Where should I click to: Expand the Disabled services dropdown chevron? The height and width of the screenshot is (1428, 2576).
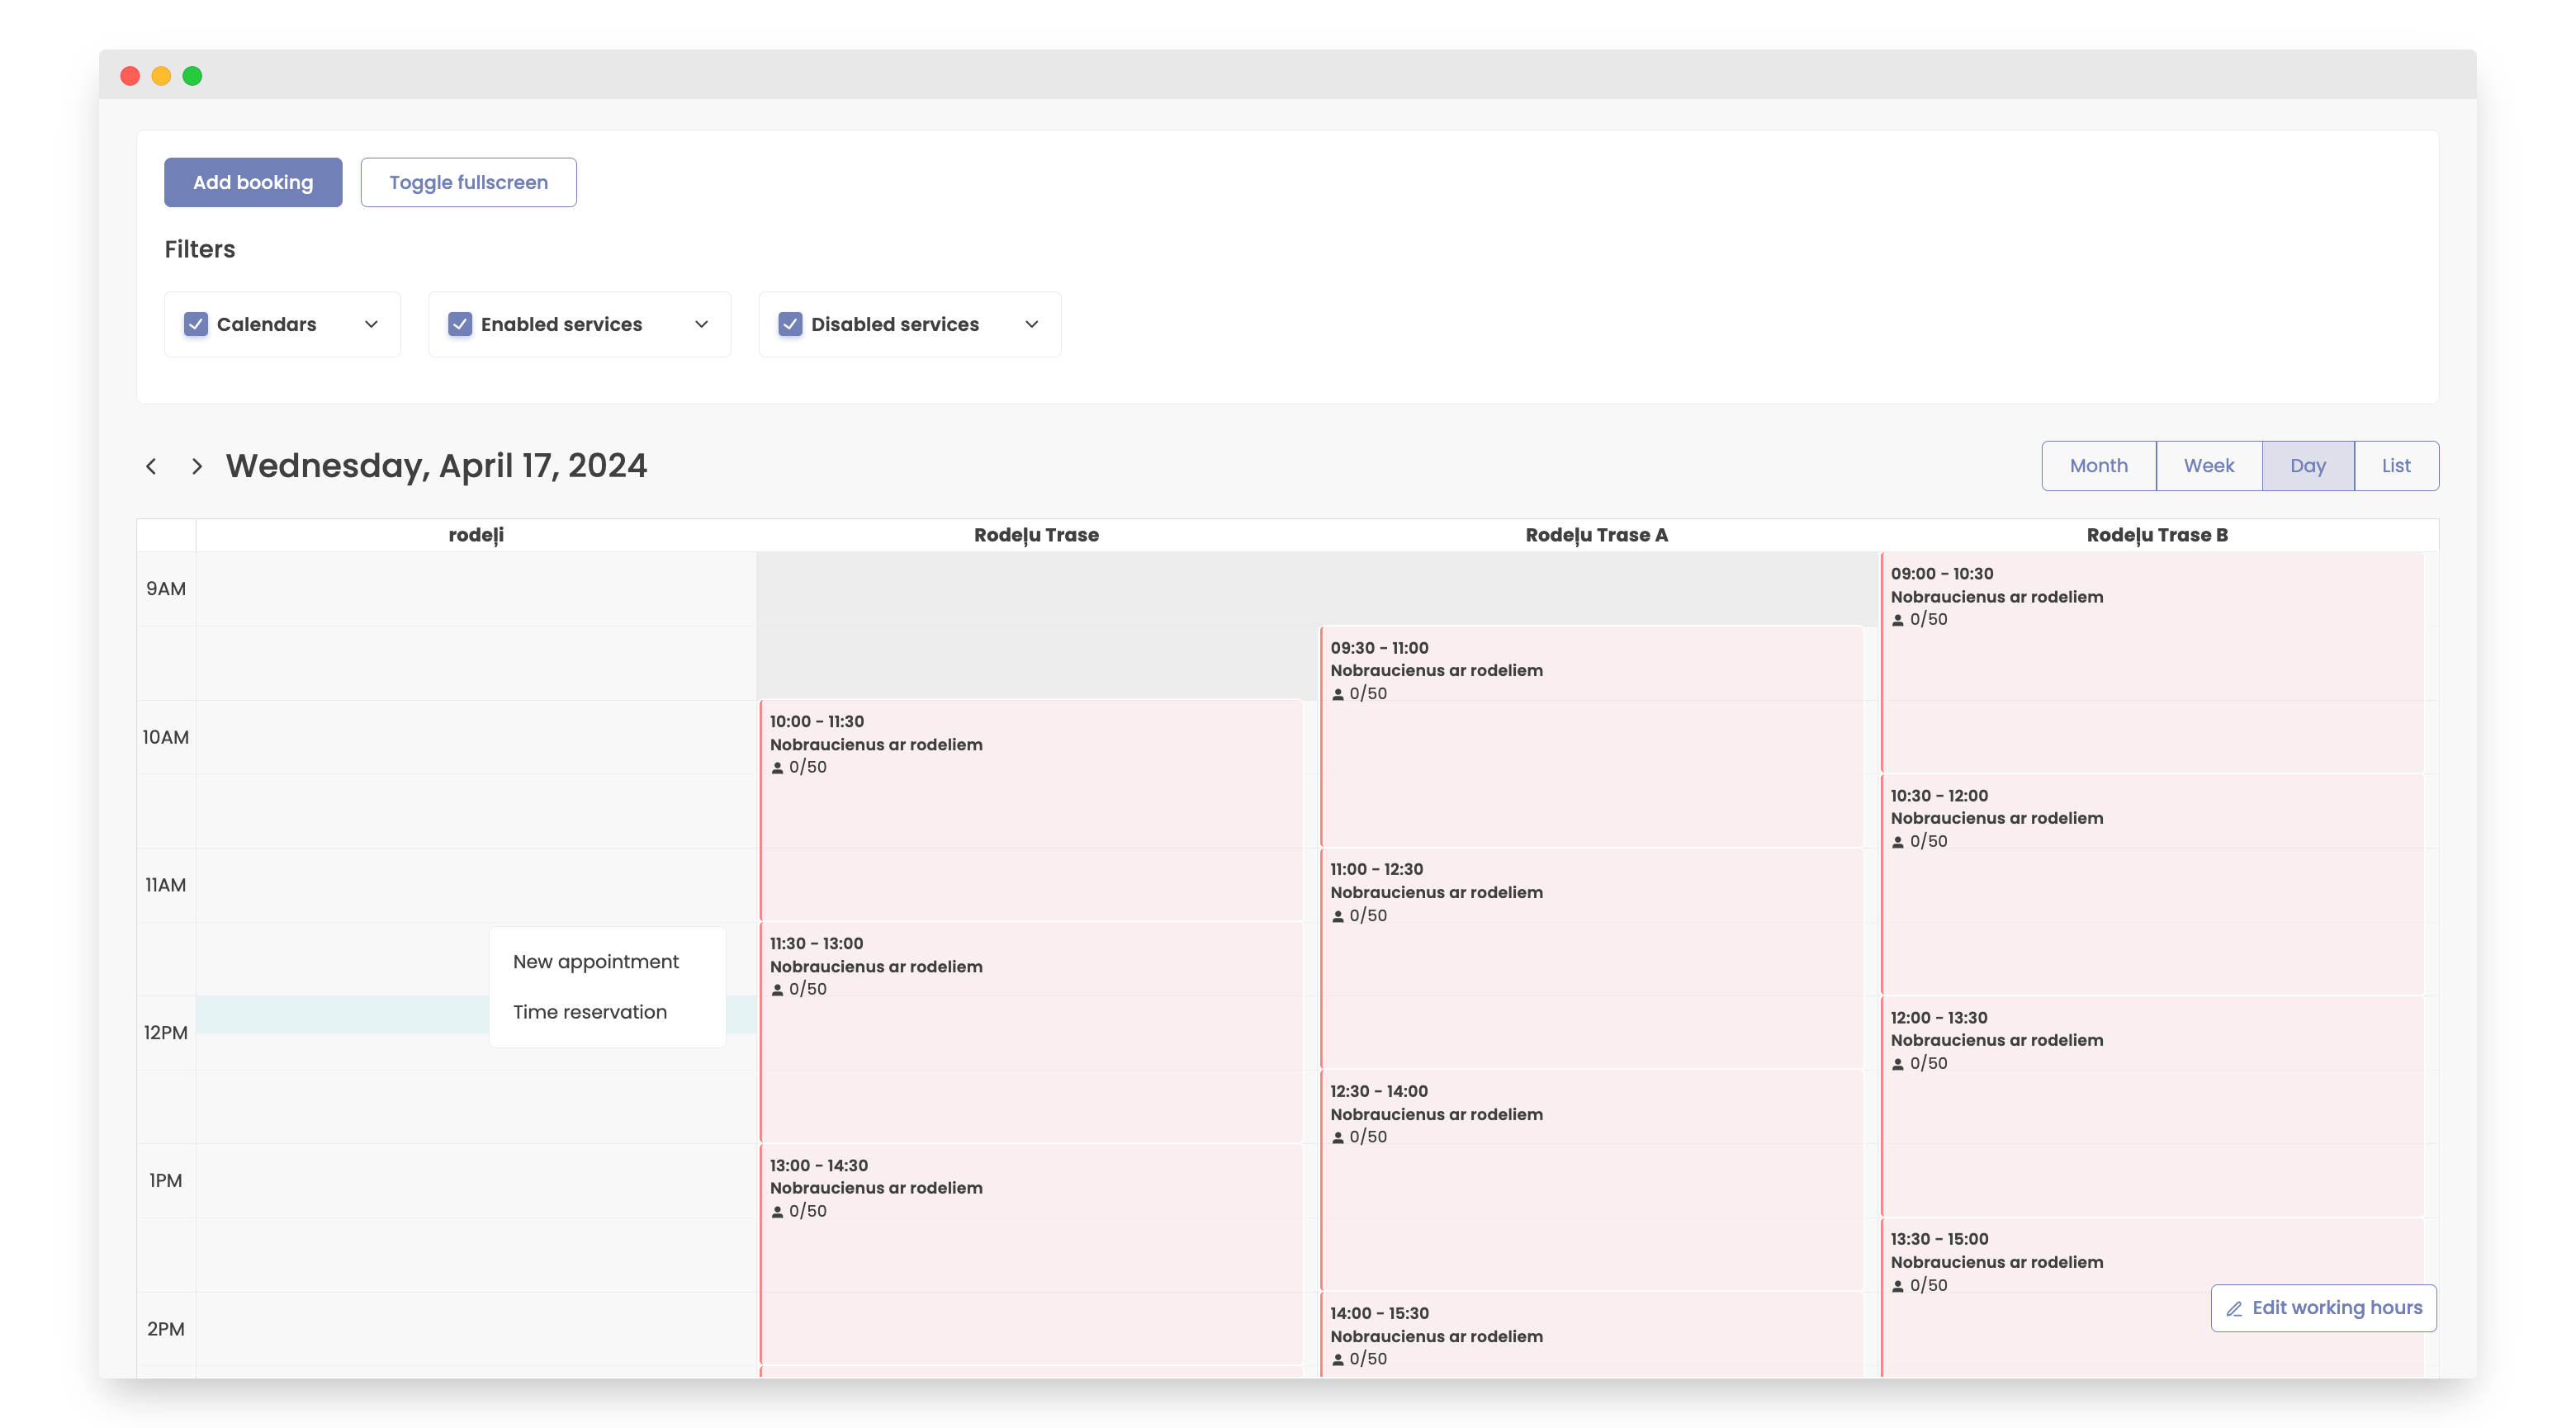[1032, 324]
